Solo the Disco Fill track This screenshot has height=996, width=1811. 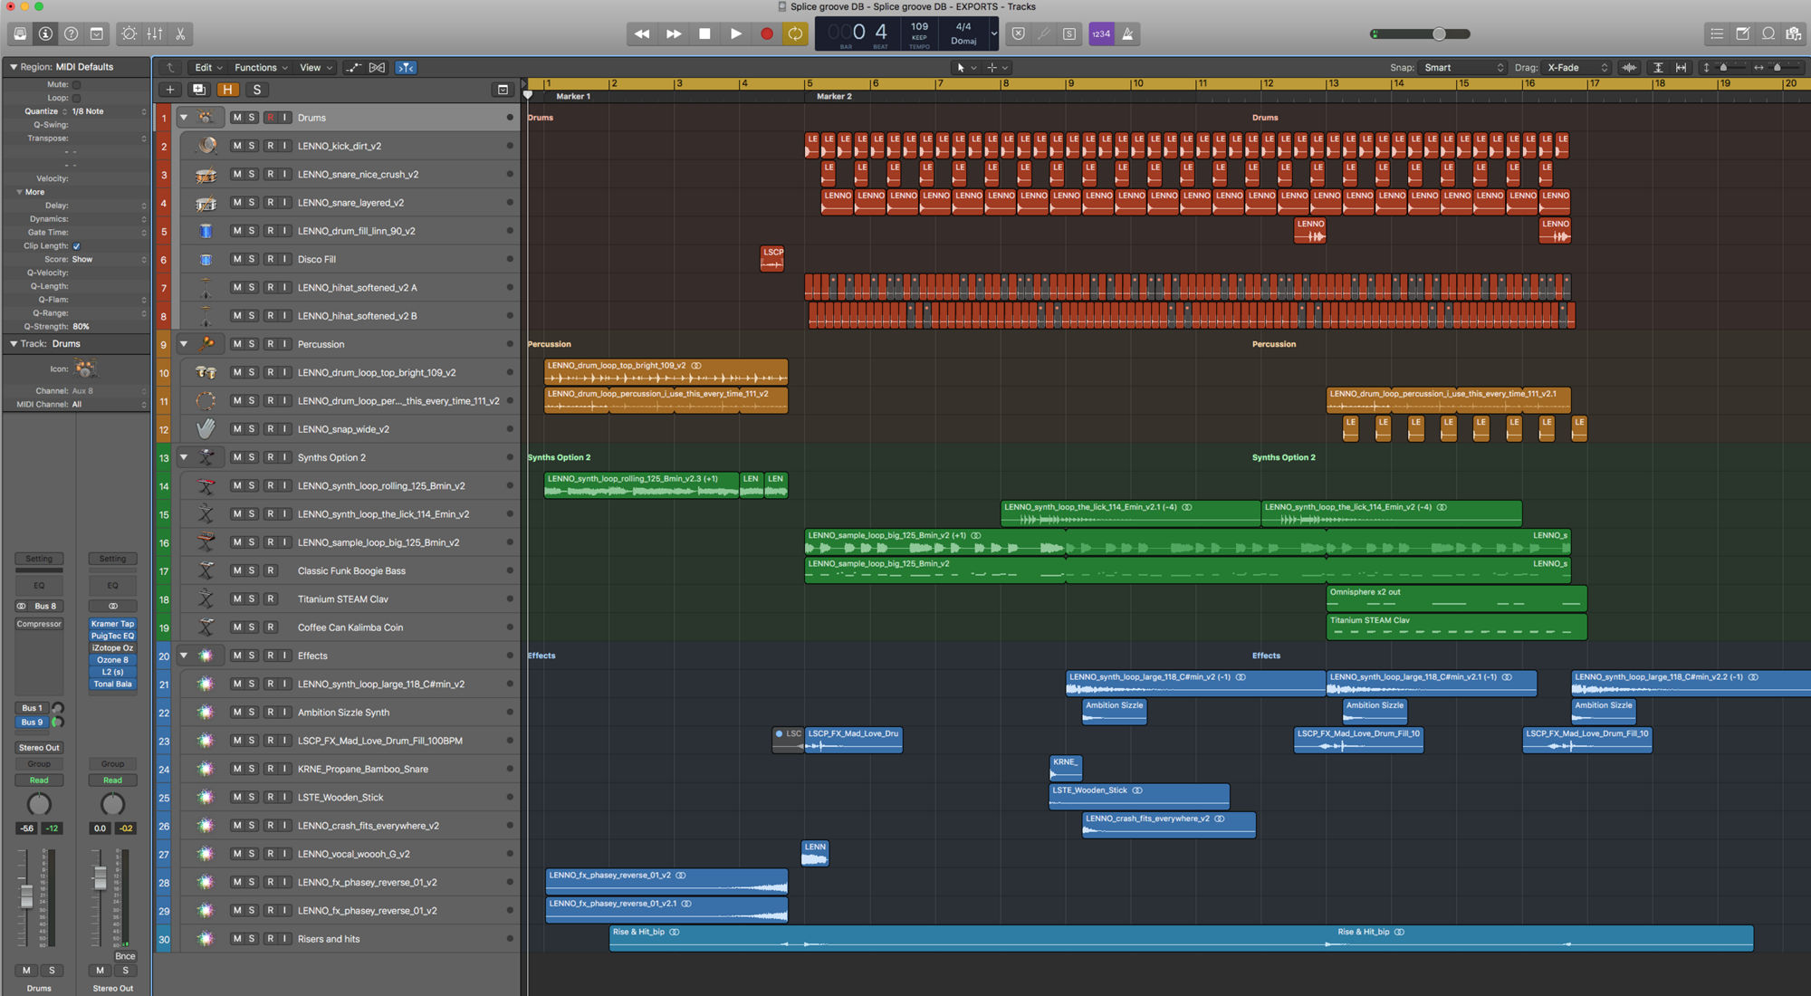[252, 259]
